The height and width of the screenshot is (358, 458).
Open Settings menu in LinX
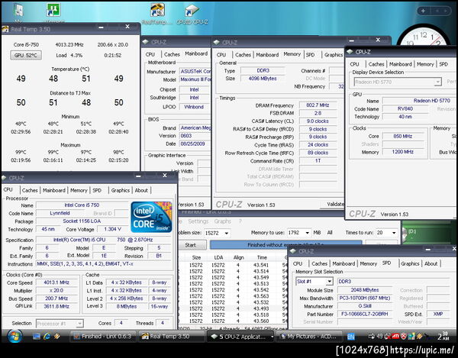198,221
